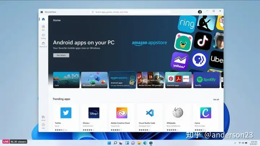Open the volume speaker tray icon
The image size is (260, 146).
pos(243,143)
